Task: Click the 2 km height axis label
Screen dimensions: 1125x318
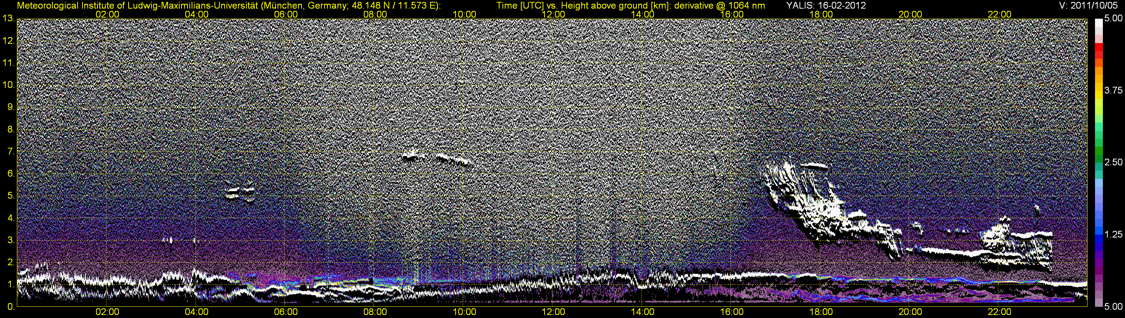Action: click(x=10, y=262)
